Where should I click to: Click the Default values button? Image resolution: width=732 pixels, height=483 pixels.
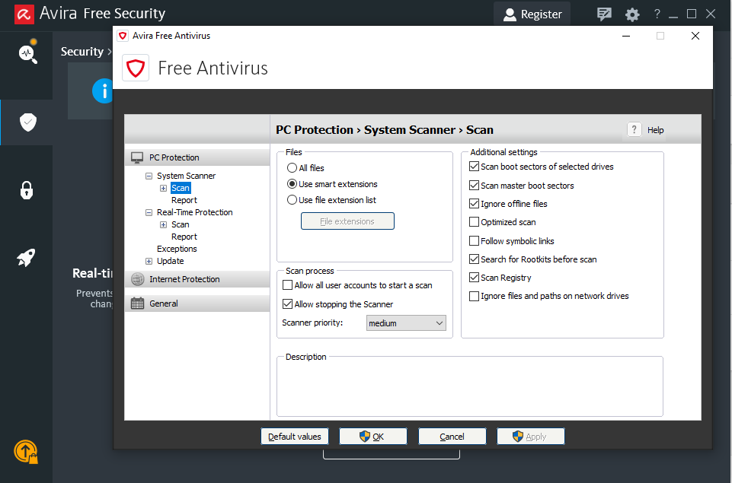(294, 437)
